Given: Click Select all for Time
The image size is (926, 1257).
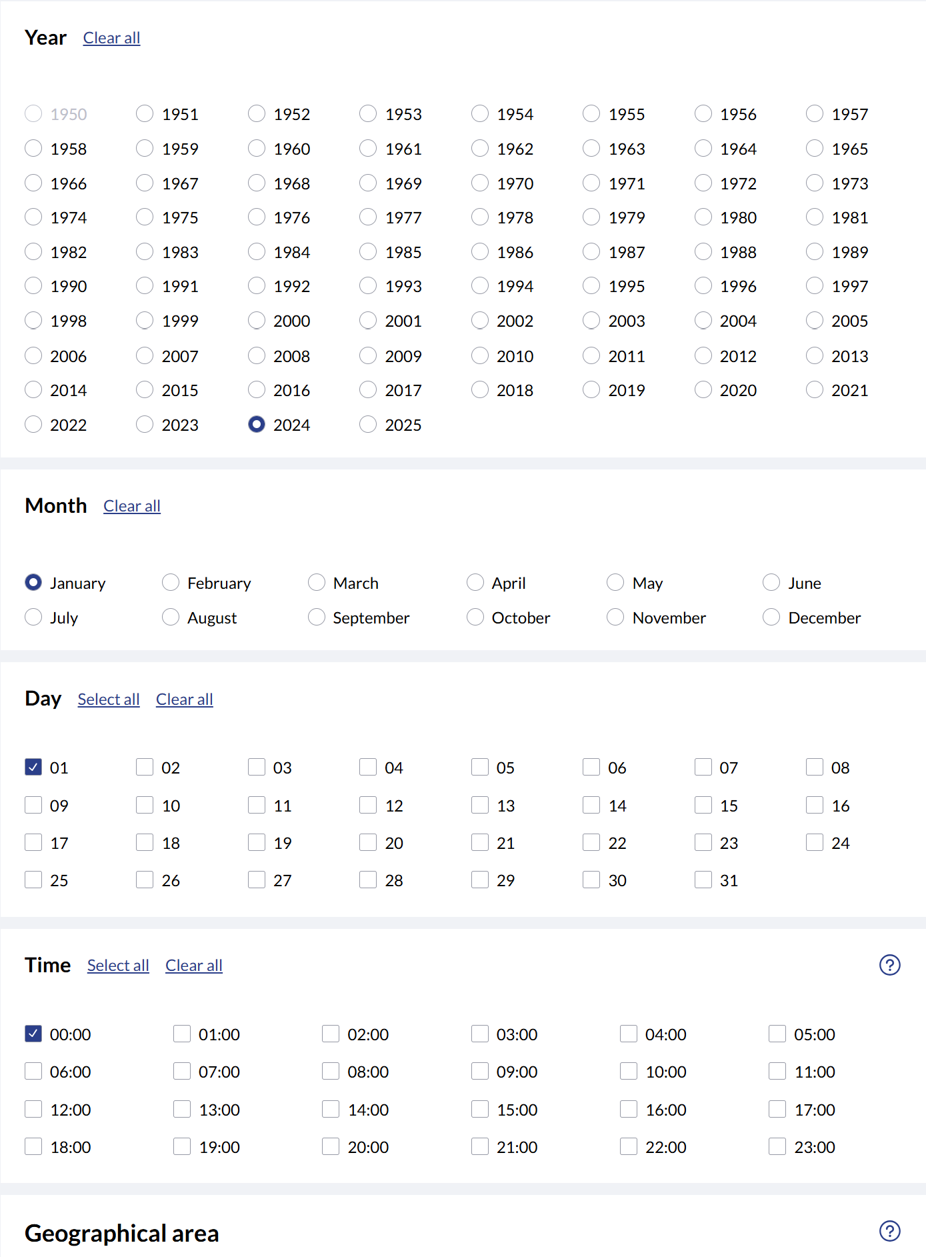Looking at the screenshot, I should 118,966.
